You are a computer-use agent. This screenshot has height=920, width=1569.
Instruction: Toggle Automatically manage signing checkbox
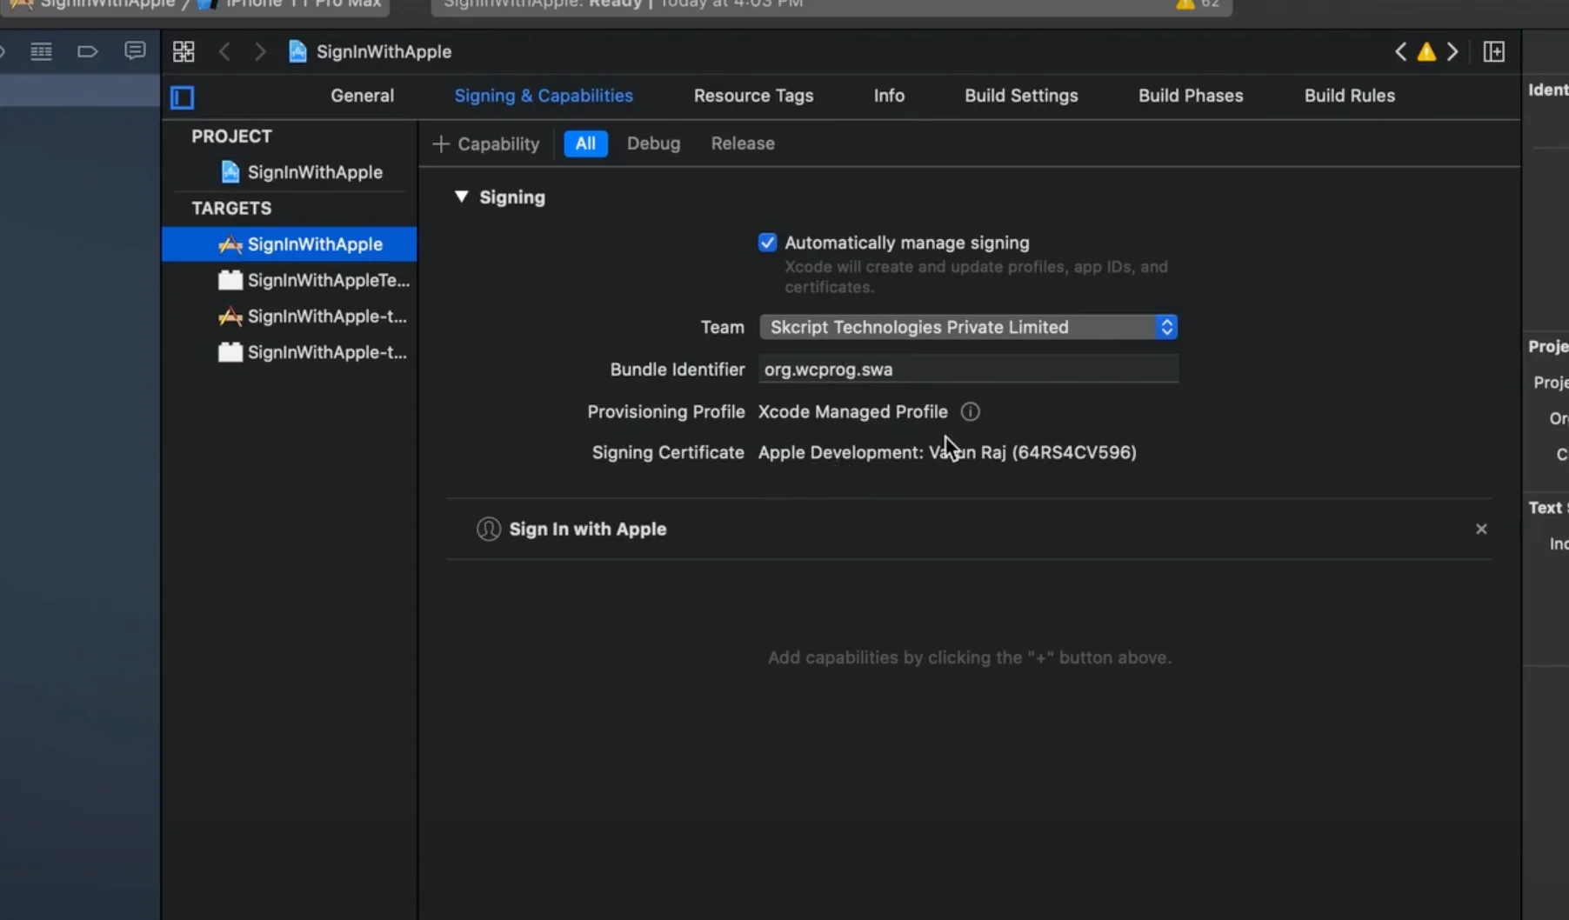[x=767, y=243]
